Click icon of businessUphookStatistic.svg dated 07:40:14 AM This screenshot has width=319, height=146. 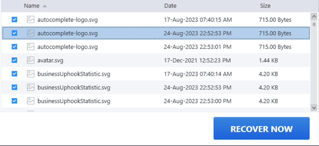click(31, 74)
